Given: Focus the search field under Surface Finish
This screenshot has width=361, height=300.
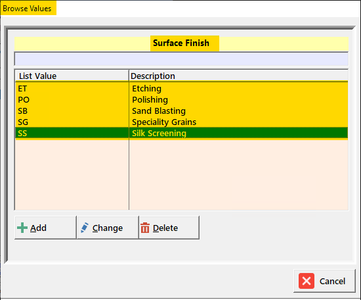Looking at the screenshot, I should [x=181, y=59].
